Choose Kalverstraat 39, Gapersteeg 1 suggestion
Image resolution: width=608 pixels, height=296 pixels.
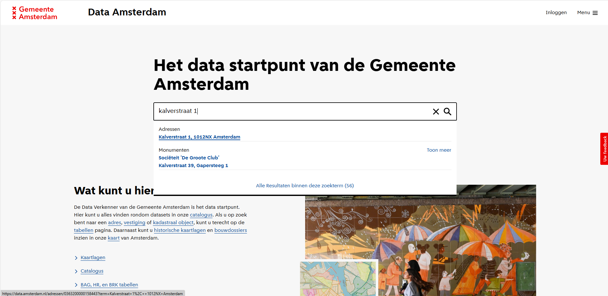tap(193, 165)
